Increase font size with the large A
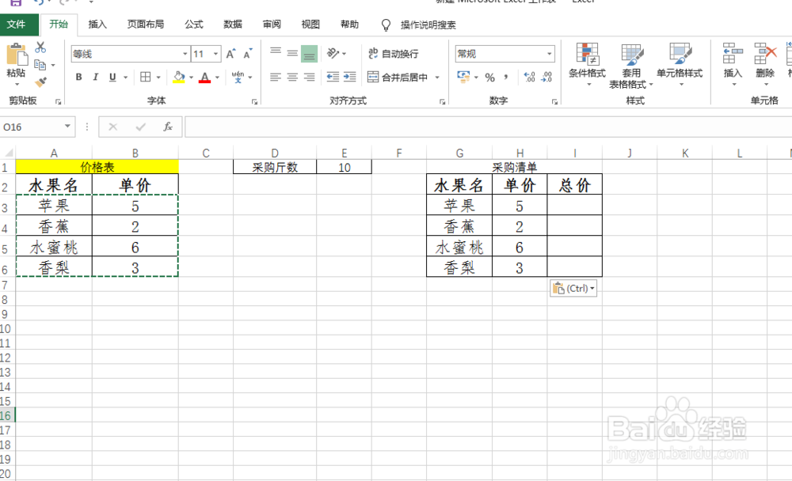Image resolution: width=792 pixels, height=481 pixels. click(x=230, y=54)
